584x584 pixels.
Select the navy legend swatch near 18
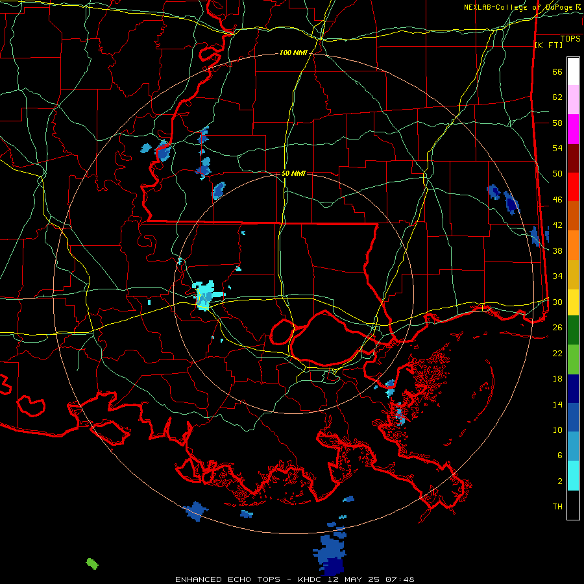click(x=573, y=389)
